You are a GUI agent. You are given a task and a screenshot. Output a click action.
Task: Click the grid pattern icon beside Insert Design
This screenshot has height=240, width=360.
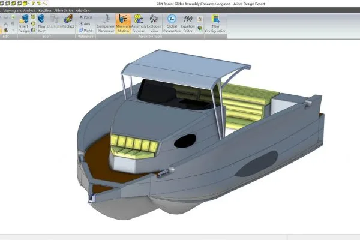[x=33, y=17]
